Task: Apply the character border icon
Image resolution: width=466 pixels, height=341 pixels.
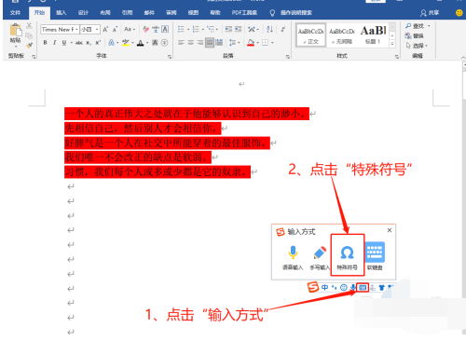Action: pos(165,30)
